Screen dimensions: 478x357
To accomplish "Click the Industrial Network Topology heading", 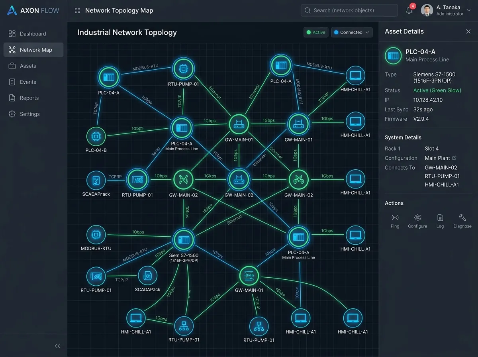I will (127, 32).
